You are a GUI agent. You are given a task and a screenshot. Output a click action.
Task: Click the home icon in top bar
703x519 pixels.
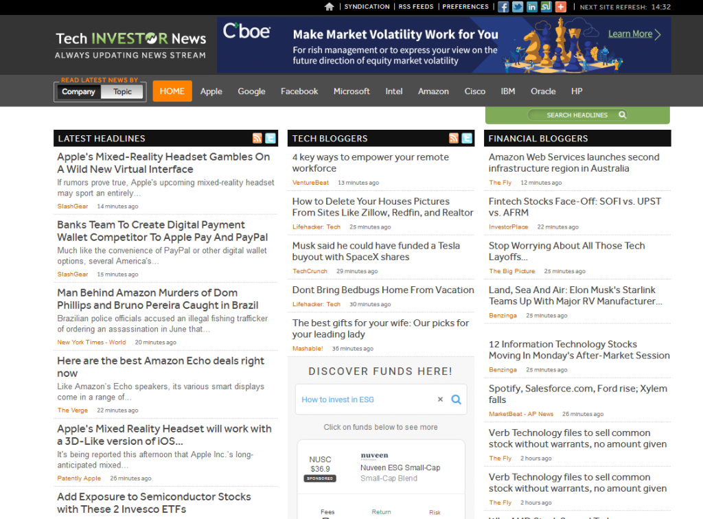(x=330, y=7)
